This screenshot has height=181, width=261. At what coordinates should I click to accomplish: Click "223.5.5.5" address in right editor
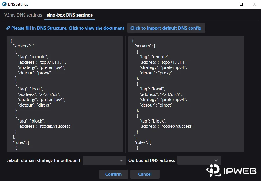171,94
